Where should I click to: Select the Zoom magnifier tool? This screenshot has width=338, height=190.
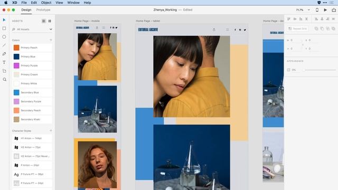[4, 80]
